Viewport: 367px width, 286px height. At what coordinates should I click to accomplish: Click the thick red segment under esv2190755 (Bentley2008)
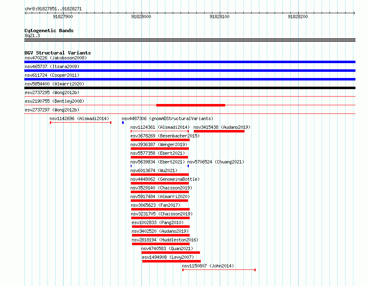(191, 105)
